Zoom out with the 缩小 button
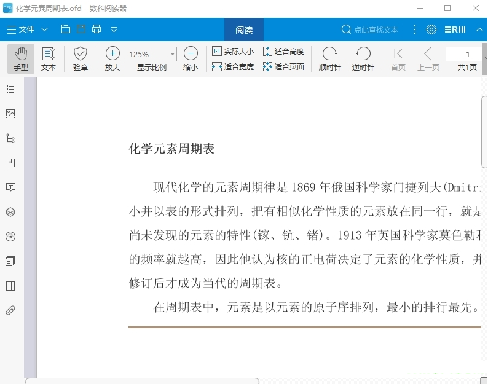The width and height of the screenshot is (488, 384). tap(191, 59)
